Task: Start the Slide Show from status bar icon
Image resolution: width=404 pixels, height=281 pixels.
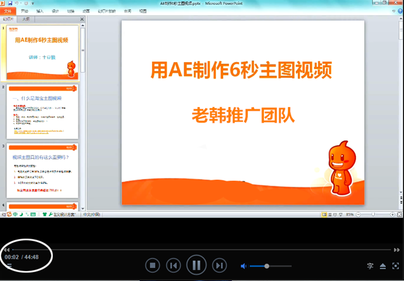Action: pos(341,214)
